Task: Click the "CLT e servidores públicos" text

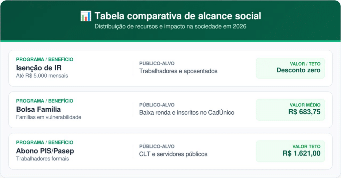Action: 173,154
